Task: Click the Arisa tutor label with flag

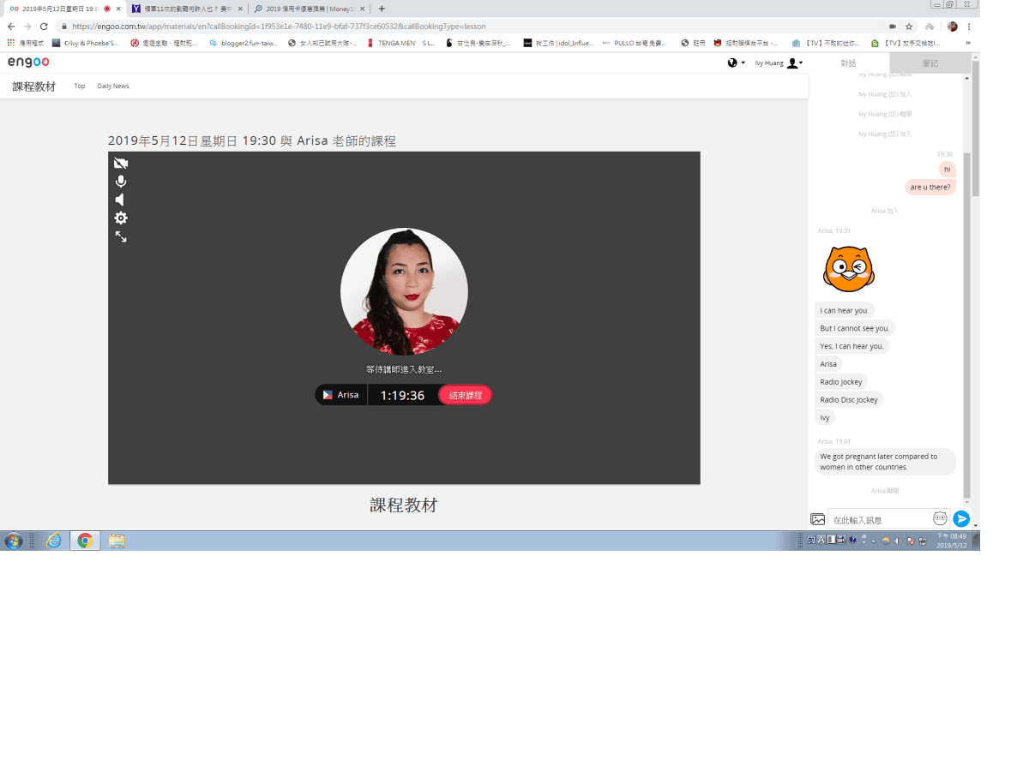Action: [340, 395]
